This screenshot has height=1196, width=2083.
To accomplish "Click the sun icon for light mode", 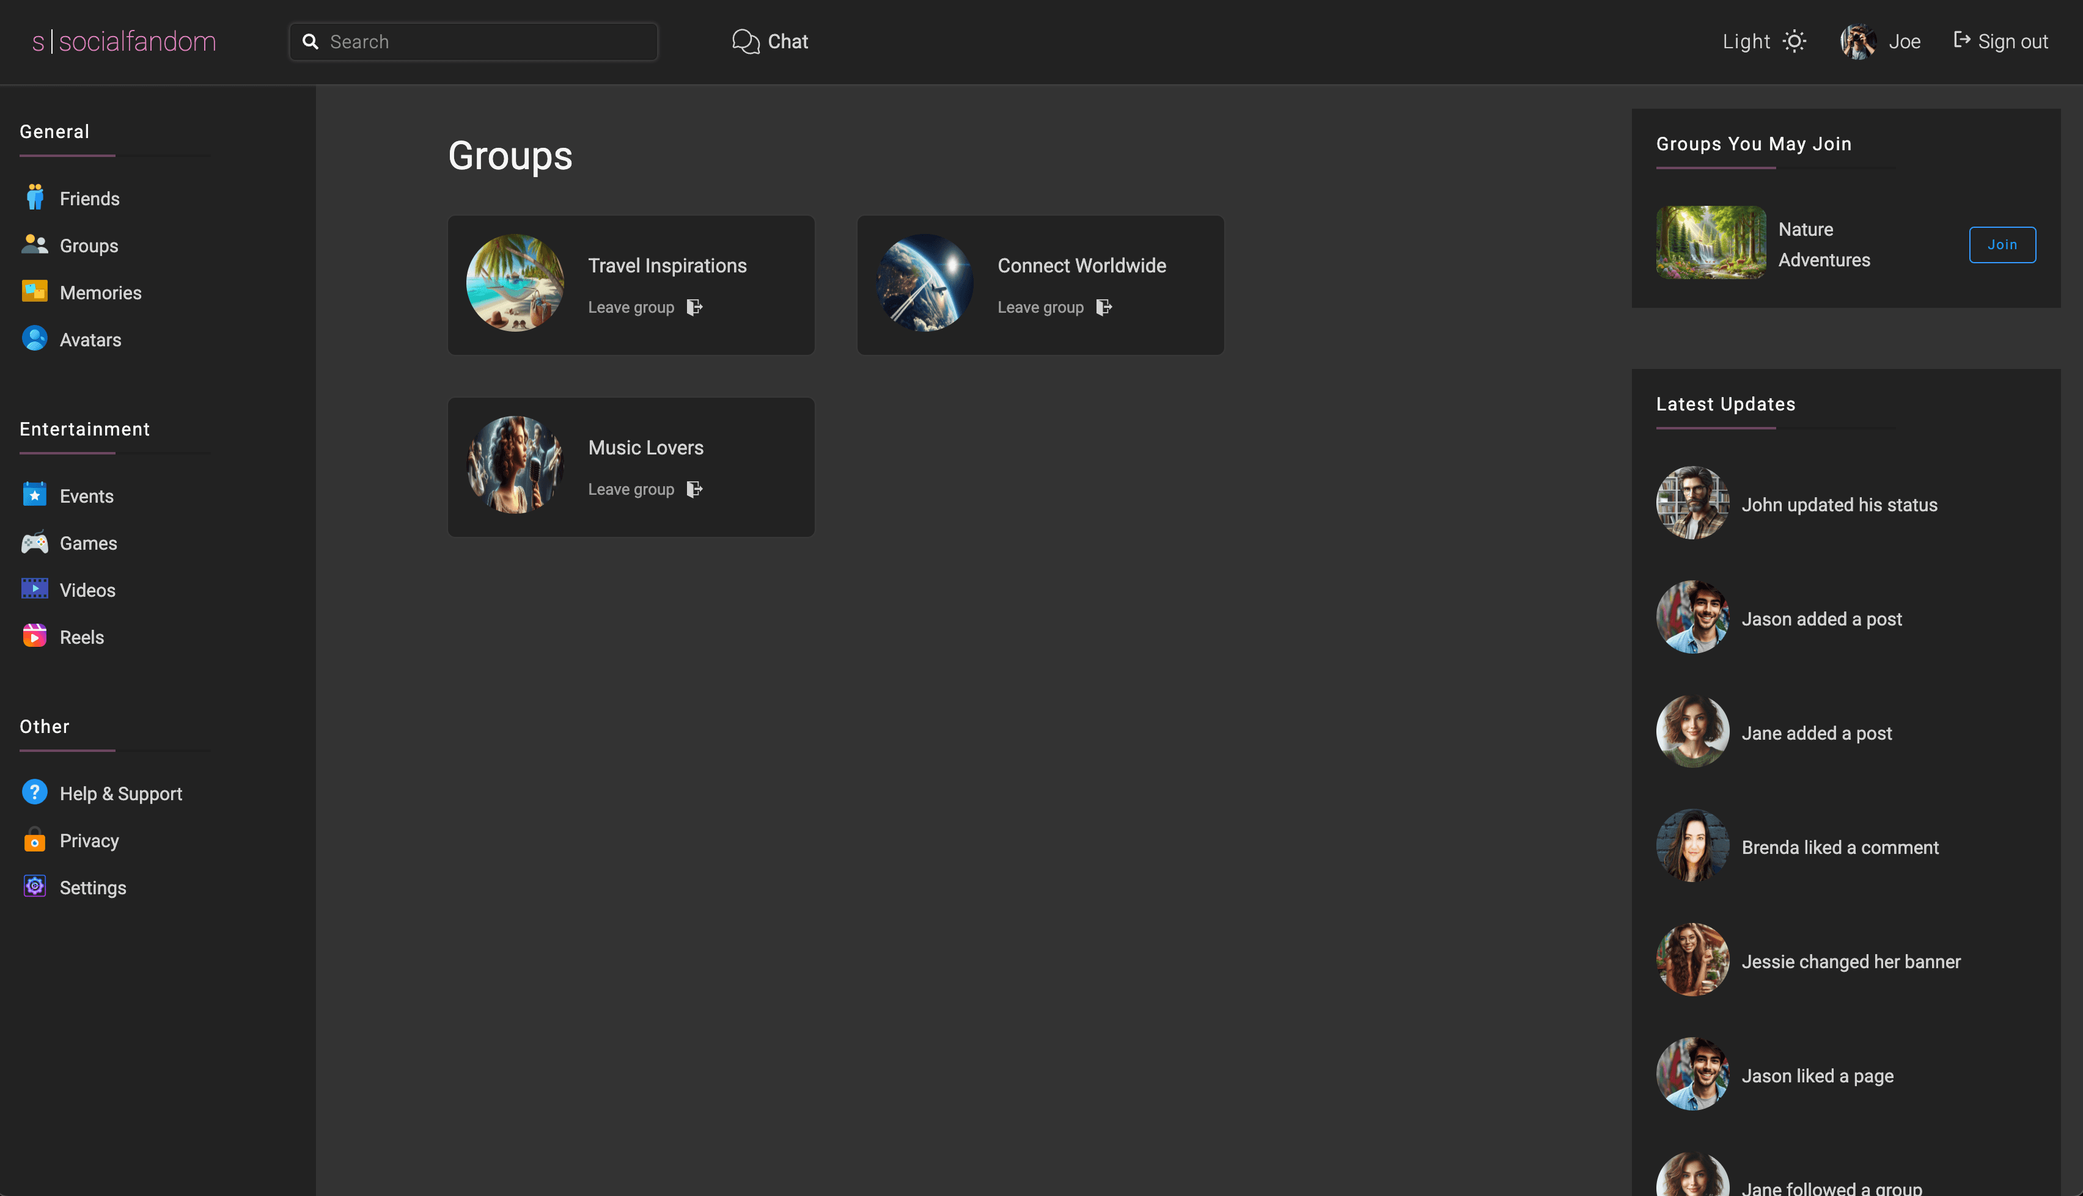I will pyautogui.click(x=1795, y=41).
